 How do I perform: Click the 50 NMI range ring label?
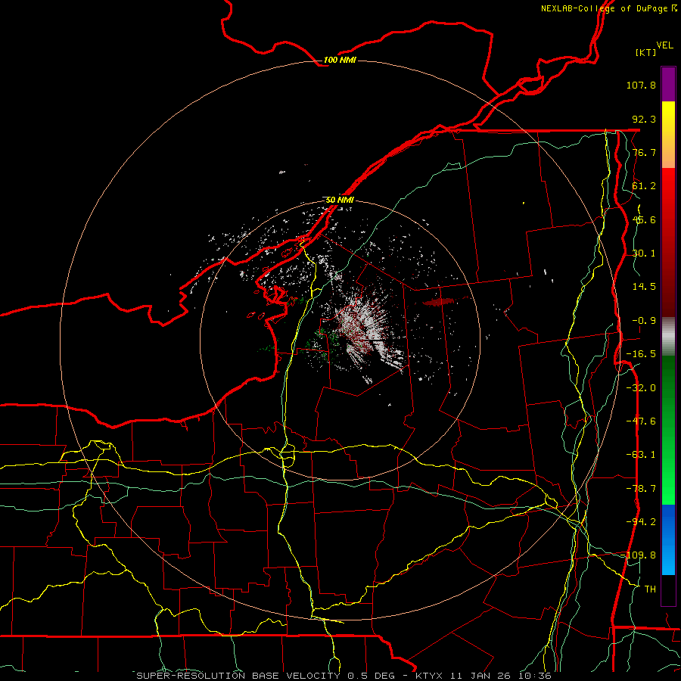coord(340,200)
